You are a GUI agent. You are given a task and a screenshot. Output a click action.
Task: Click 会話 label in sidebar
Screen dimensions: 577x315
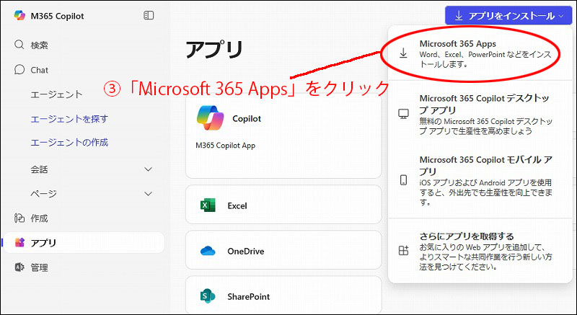pyautogui.click(x=40, y=169)
